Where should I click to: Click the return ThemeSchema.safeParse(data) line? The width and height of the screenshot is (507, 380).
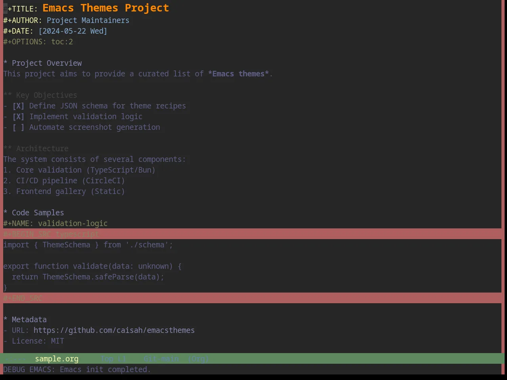[88, 277]
